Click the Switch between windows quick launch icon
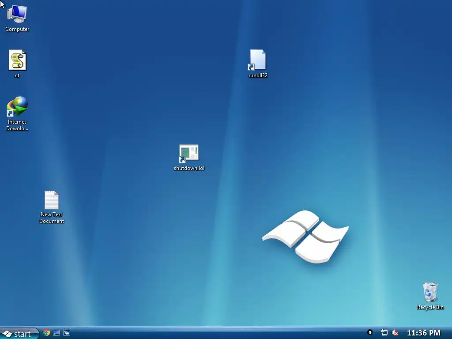 coord(67,333)
